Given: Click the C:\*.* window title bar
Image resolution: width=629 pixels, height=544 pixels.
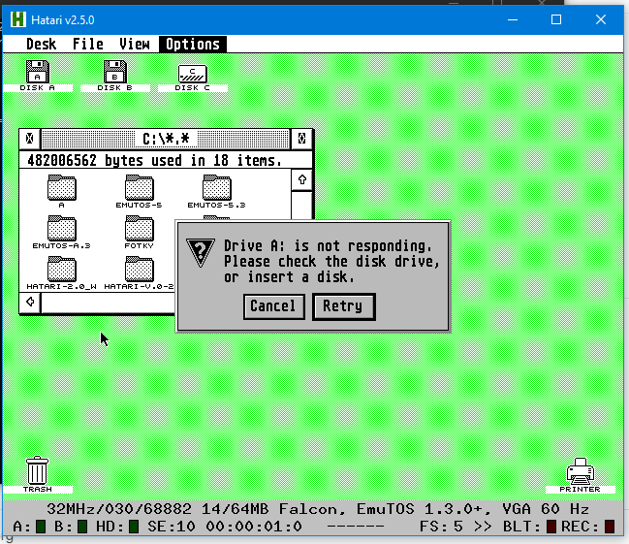Looking at the screenshot, I should (x=166, y=139).
